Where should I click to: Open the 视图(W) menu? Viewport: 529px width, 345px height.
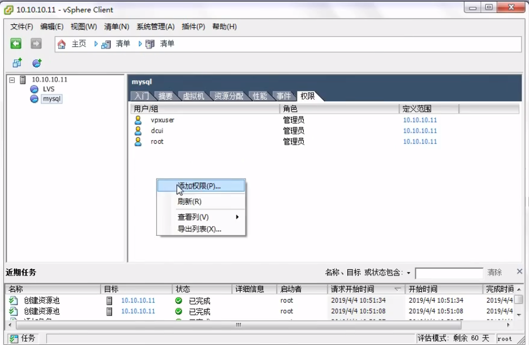click(84, 27)
